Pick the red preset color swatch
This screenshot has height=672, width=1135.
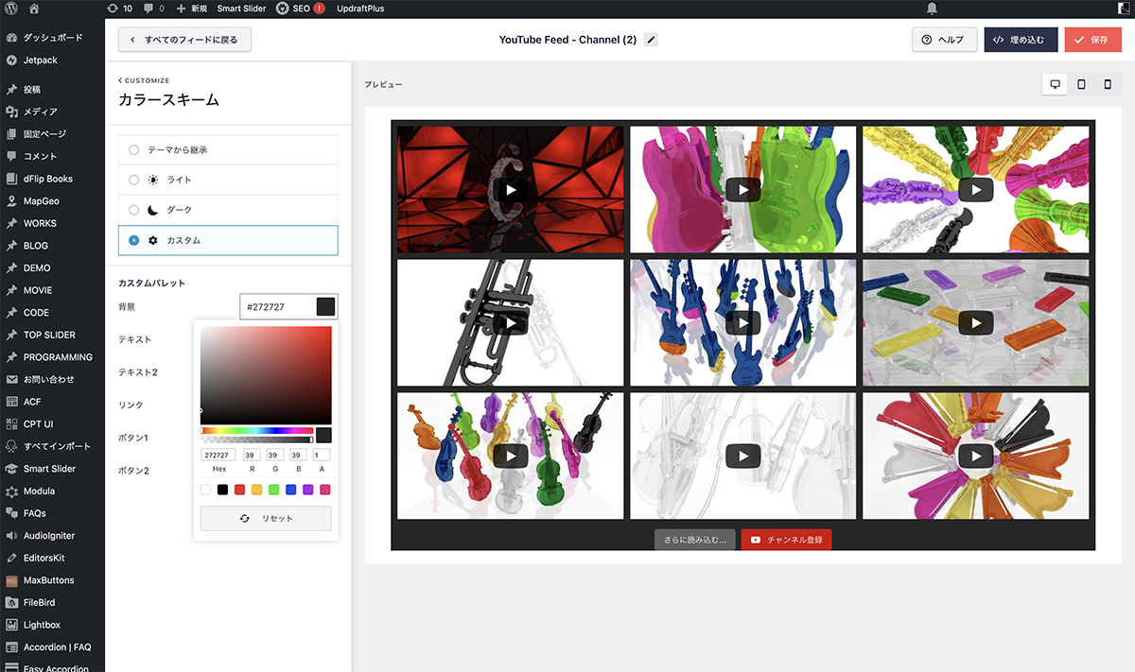239,490
